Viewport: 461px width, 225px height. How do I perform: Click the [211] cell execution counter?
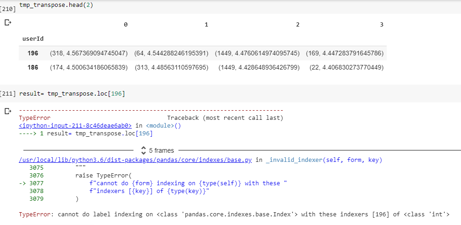point(8,94)
